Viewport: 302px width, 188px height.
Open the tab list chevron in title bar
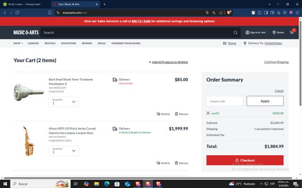click(269, 4)
